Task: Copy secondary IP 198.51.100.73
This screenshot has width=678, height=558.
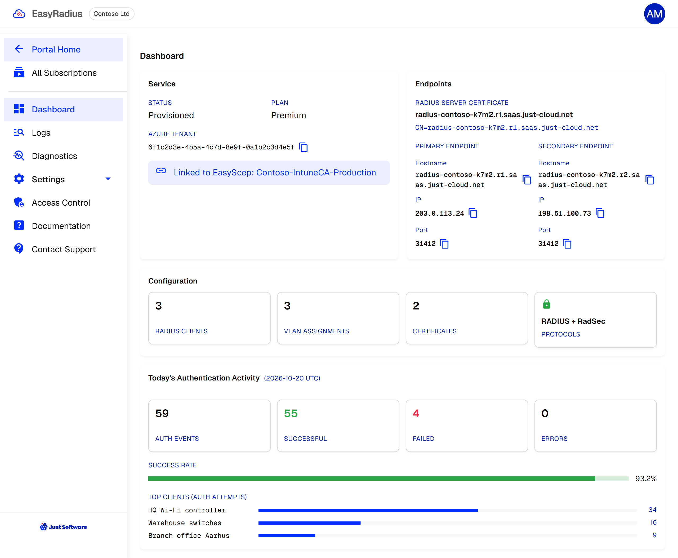Action: [600, 213]
